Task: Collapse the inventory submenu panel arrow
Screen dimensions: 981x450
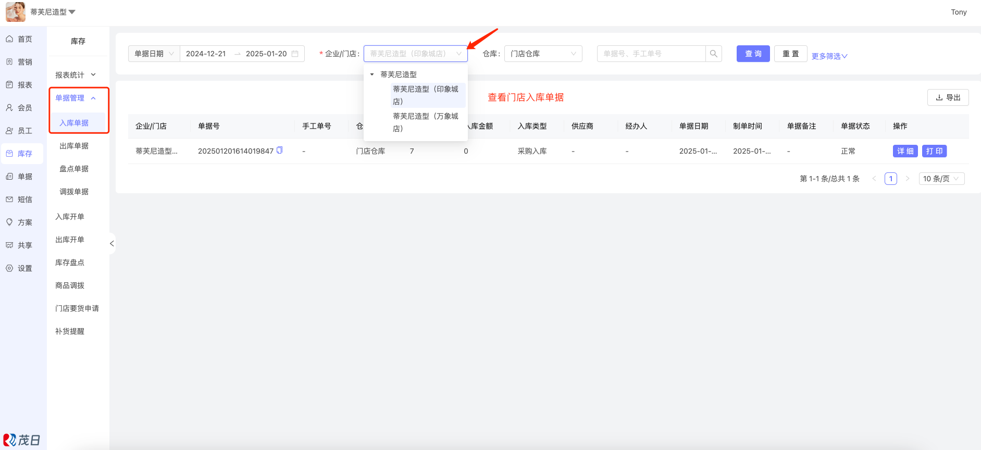Action: click(111, 243)
